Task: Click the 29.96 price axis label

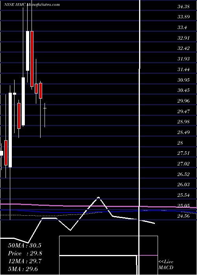Action: tap(184, 101)
